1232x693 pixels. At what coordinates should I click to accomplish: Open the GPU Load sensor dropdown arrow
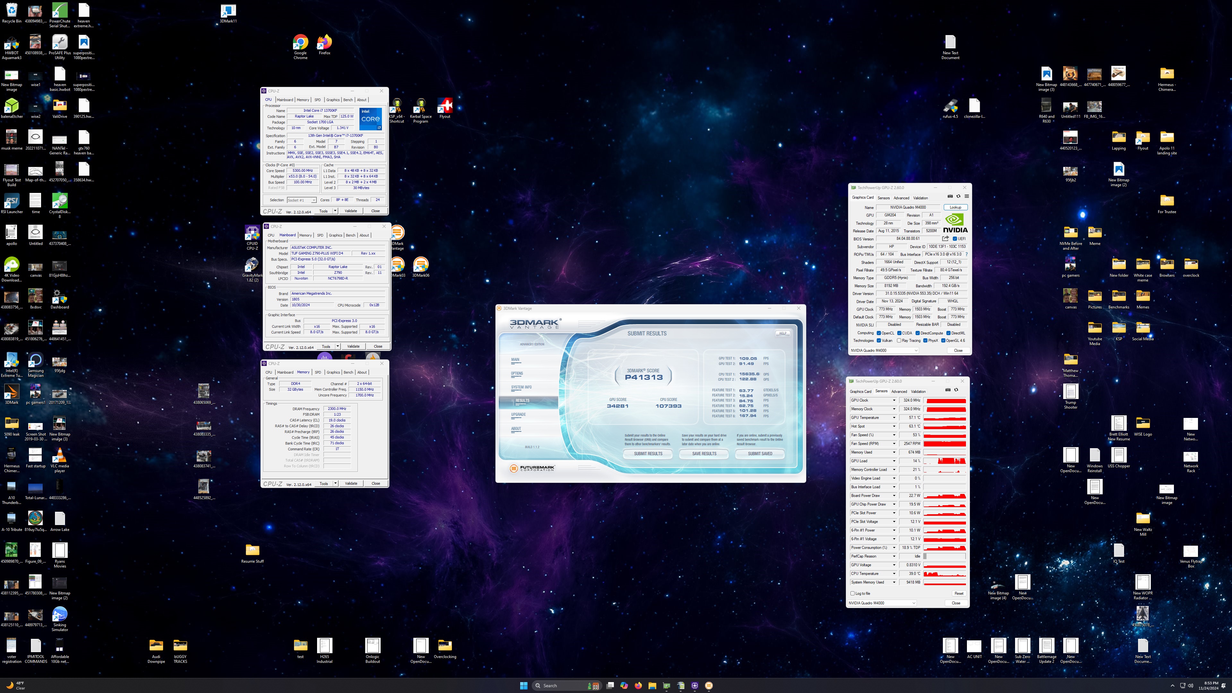point(894,461)
